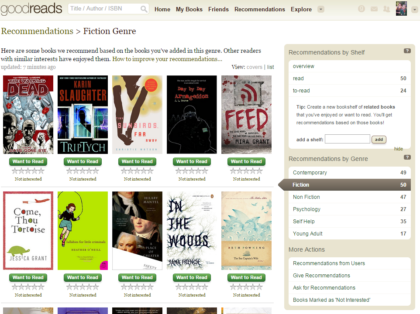Select the Psychology genre
Image resolution: width=420 pixels, height=314 pixels.
click(350, 209)
